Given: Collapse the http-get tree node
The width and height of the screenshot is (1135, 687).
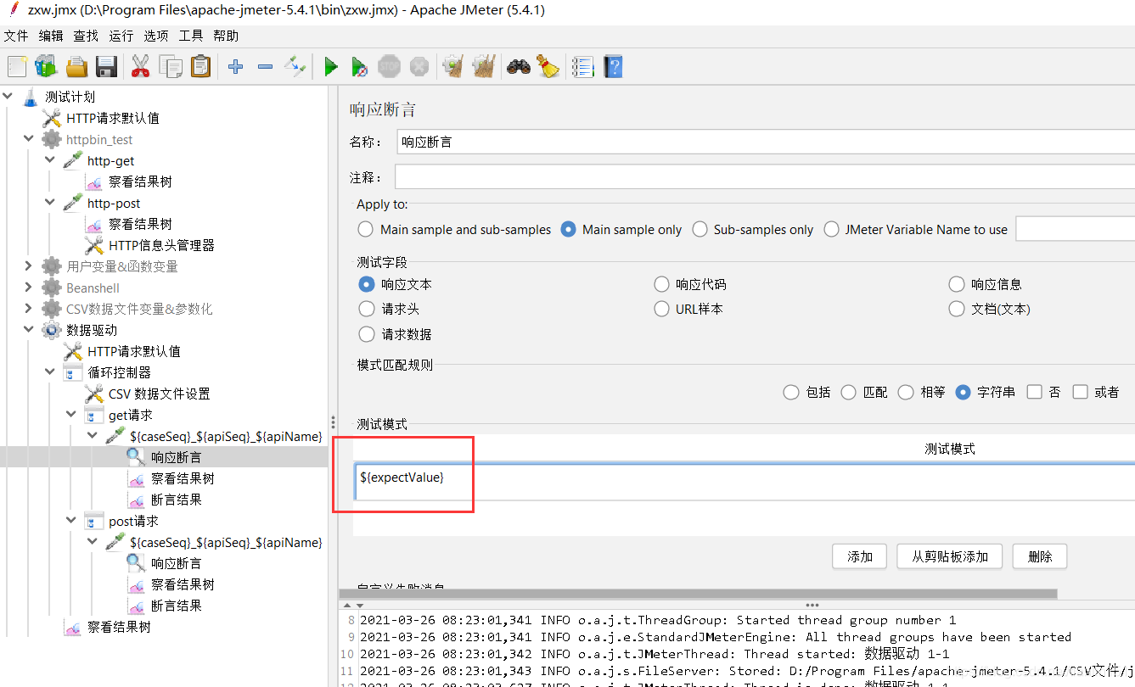Looking at the screenshot, I should pos(50,160).
